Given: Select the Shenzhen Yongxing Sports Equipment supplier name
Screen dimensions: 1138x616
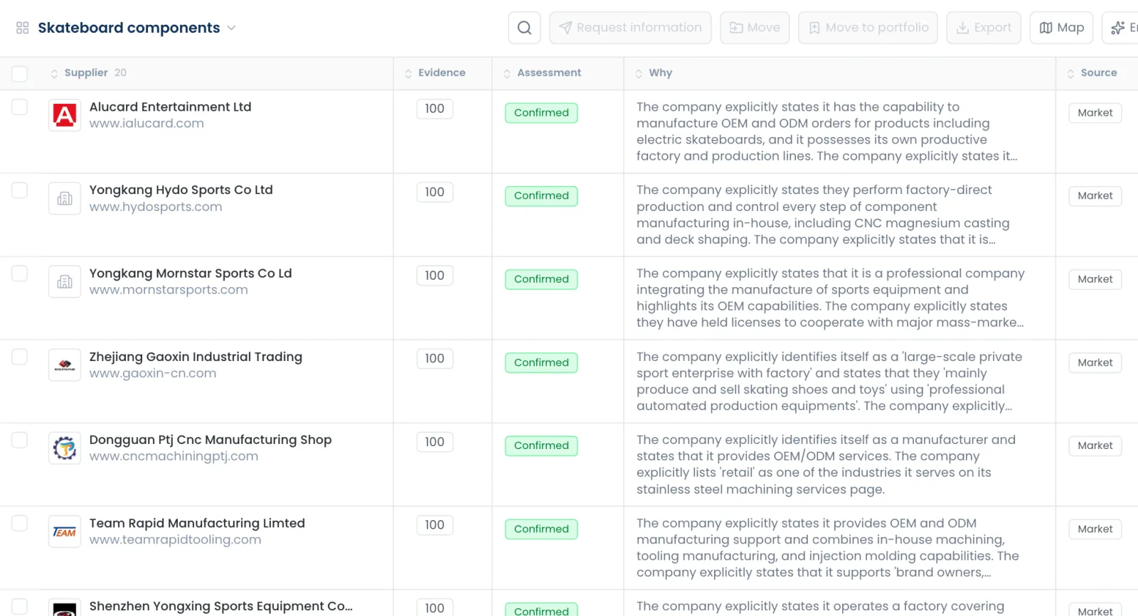Looking at the screenshot, I should point(221,606).
